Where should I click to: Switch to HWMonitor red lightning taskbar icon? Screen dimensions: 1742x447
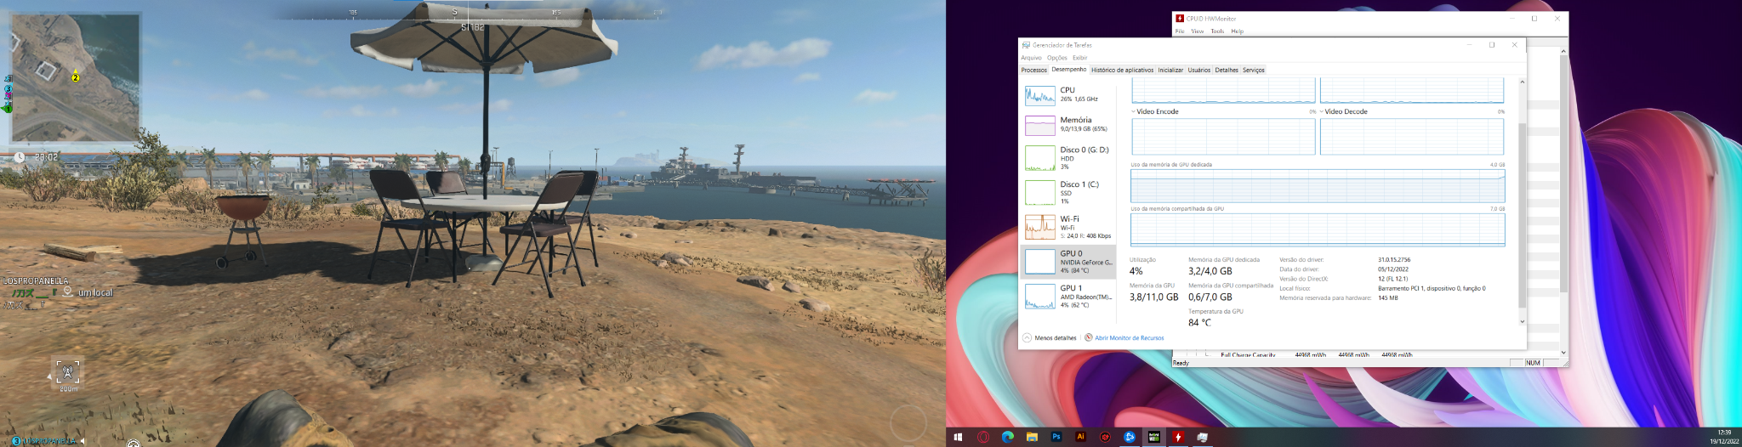(x=1178, y=437)
